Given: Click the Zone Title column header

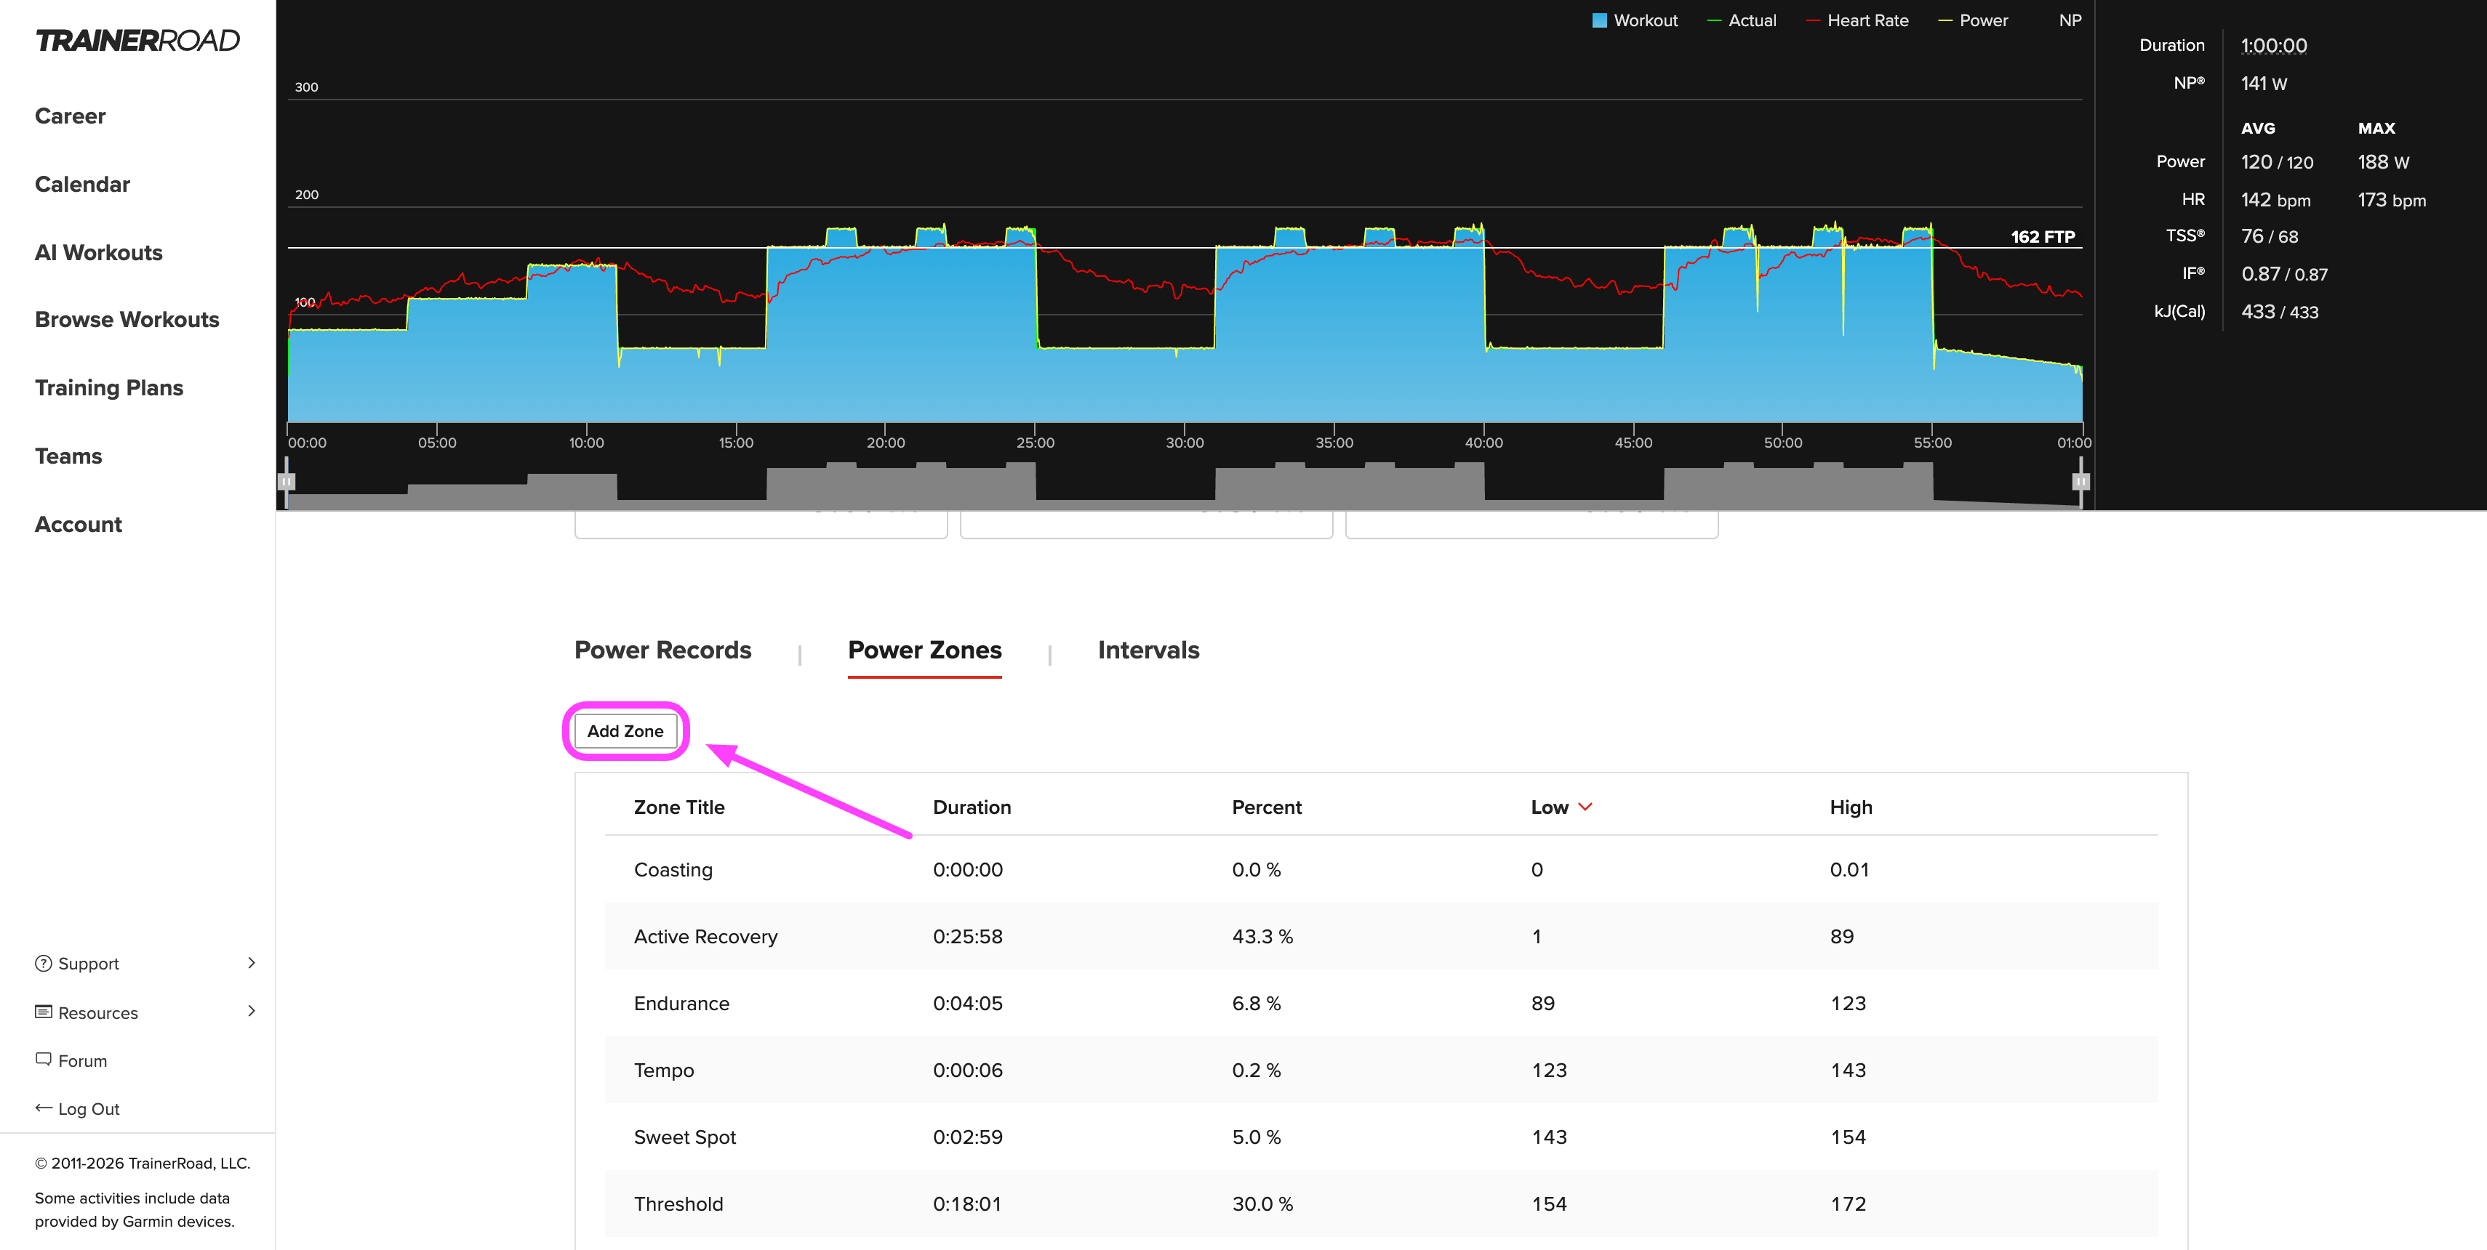Looking at the screenshot, I should (678, 807).
